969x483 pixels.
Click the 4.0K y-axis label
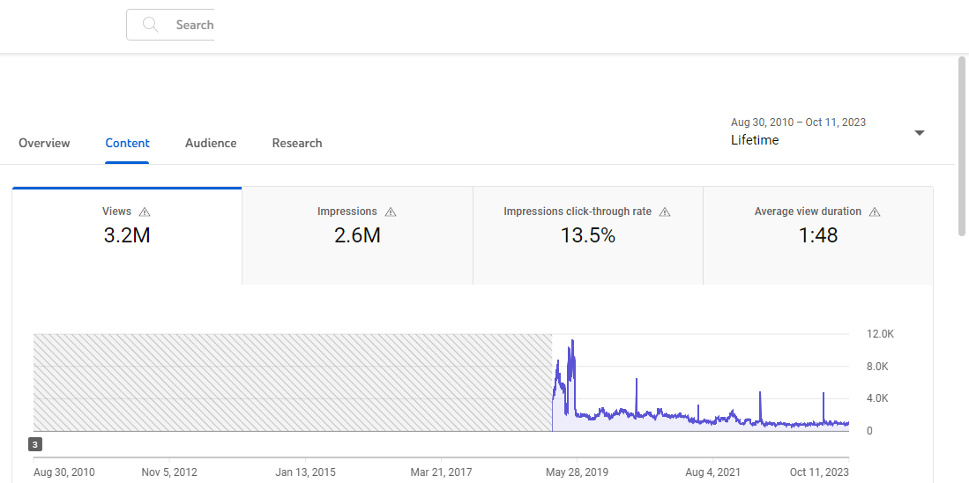[877, 398]
